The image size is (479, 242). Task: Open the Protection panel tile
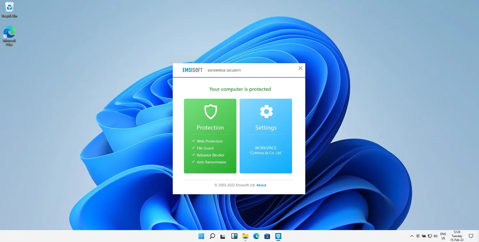210,136
